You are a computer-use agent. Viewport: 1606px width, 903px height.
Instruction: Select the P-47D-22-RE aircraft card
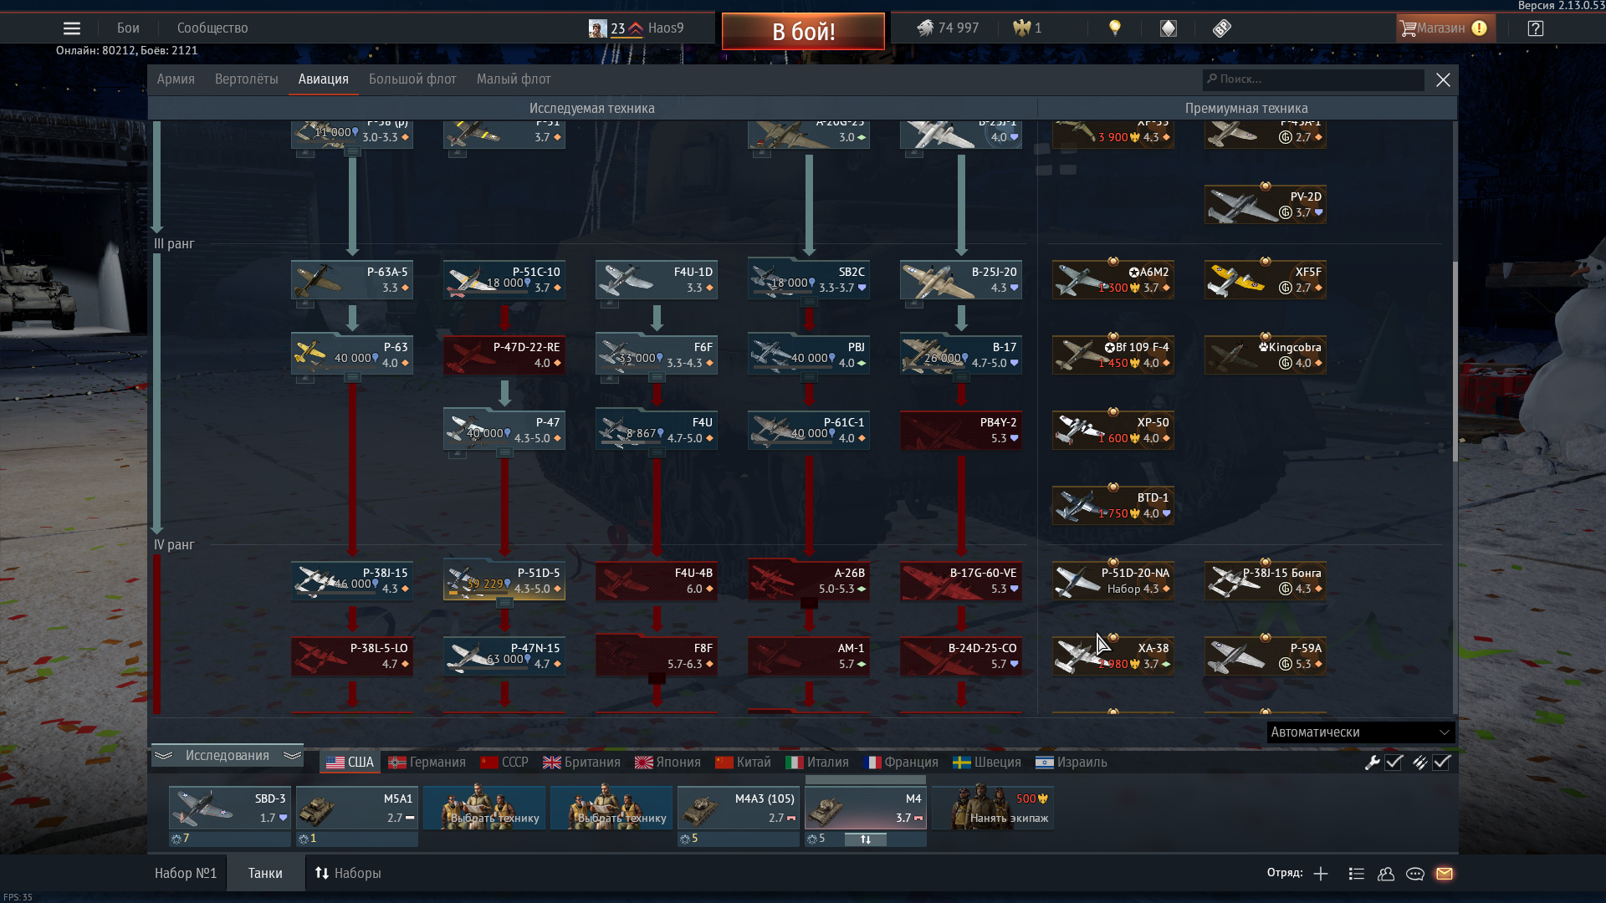point(504,355)
